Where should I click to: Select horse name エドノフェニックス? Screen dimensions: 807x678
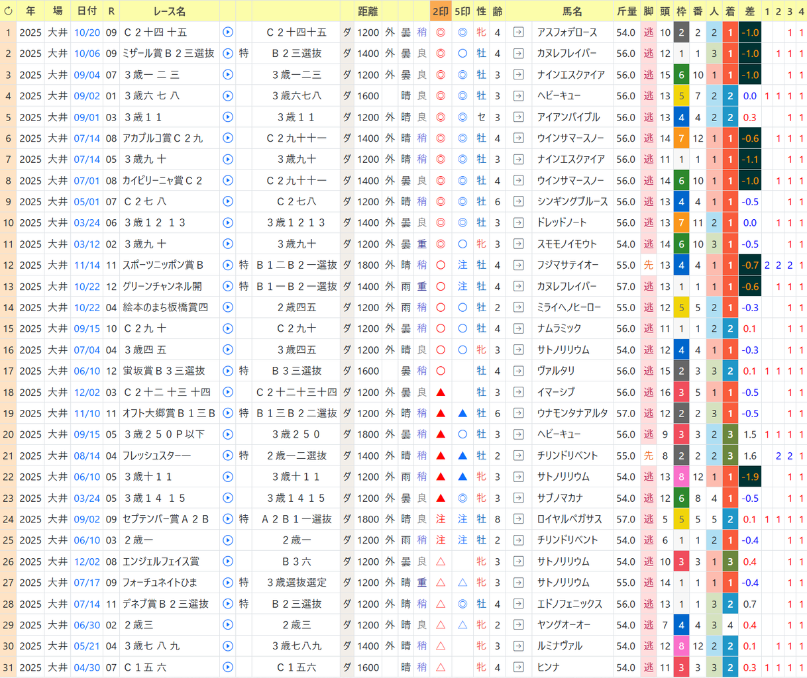(x=568, y=604)
